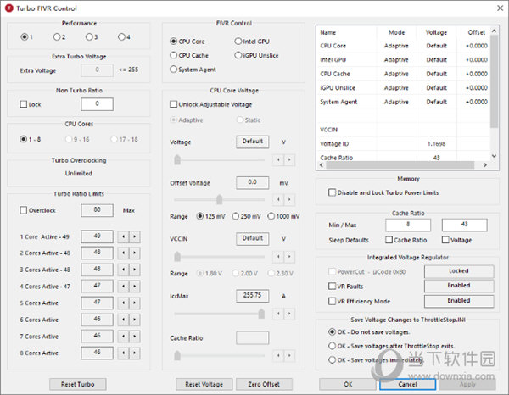Increase 4 Cores Active ratio arrow
Image resolution: width=509 pixels, height=395 pixels.
pyautogui.click(x=134, y=287)
